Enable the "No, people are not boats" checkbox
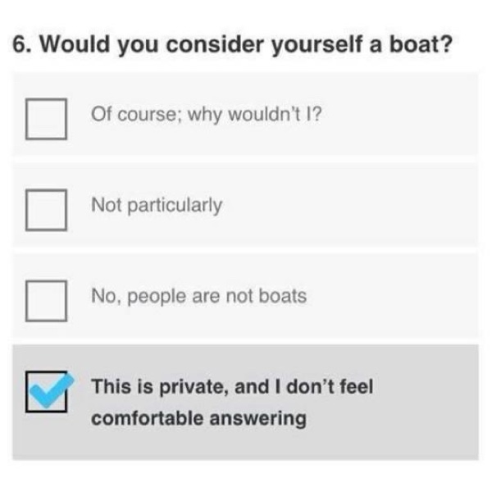The width and height of the screenshot is (492, 492). pos(46,299)
